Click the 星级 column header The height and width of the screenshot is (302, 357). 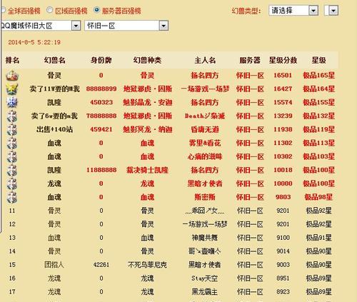click(319, 60)
